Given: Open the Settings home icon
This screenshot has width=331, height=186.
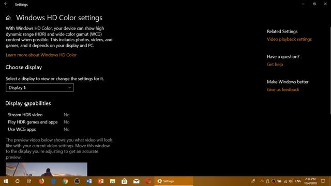Looking at the screenshot, I should (x=8, y=18).
